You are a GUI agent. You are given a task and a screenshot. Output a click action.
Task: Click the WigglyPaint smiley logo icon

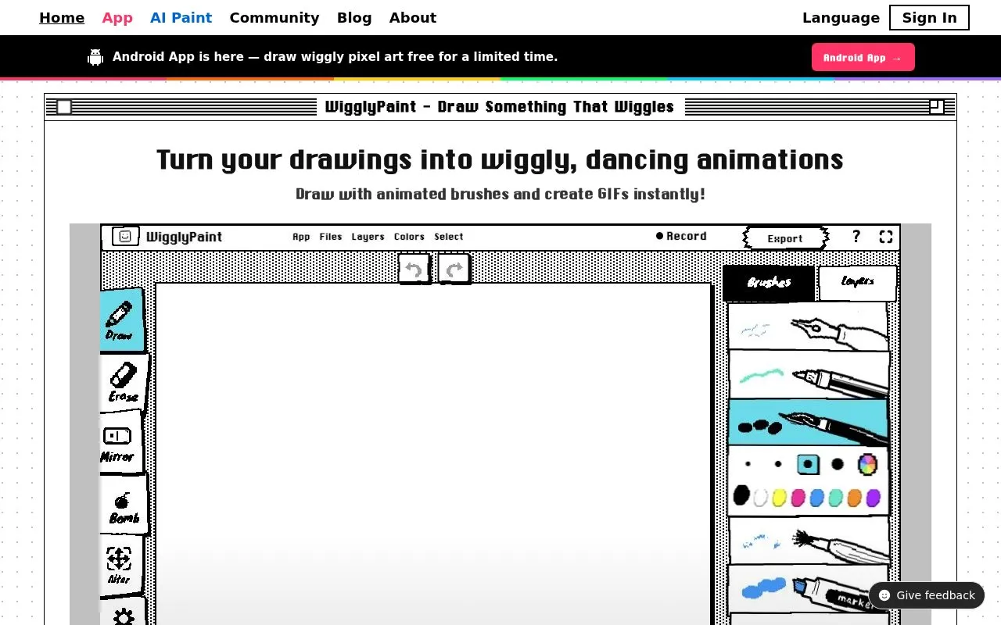click(125, 236)
